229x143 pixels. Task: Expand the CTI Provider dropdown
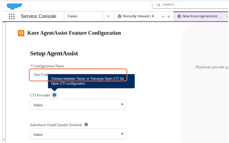point(78,105)
